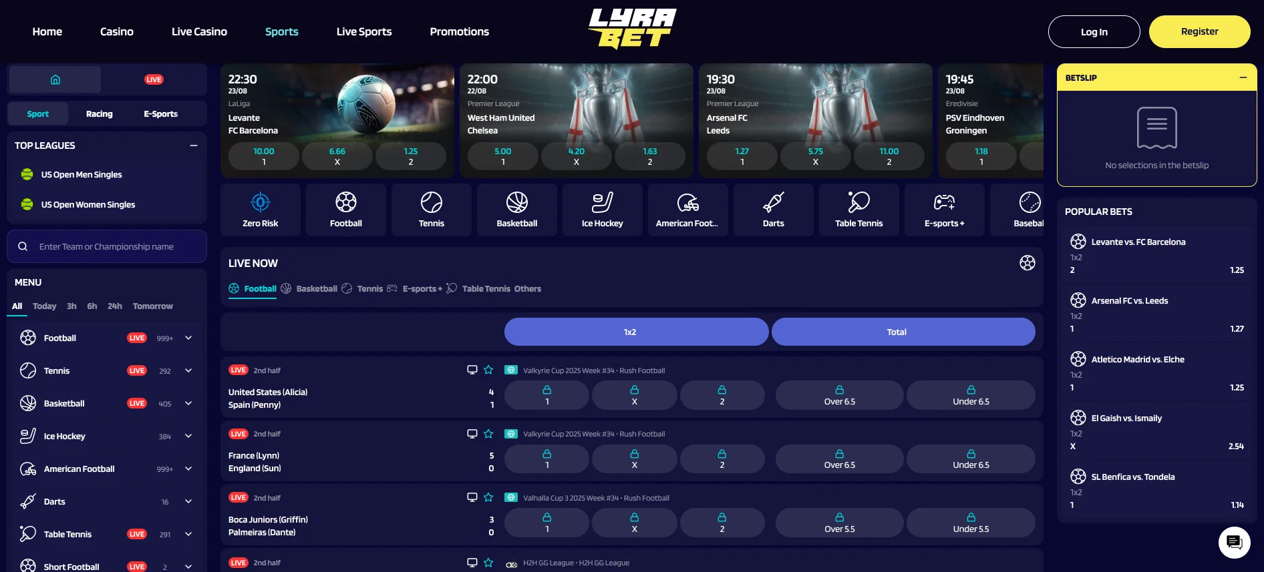1264x572 pixels.
Task: Open the live chat support bubble
Action: click(1234, 543)
